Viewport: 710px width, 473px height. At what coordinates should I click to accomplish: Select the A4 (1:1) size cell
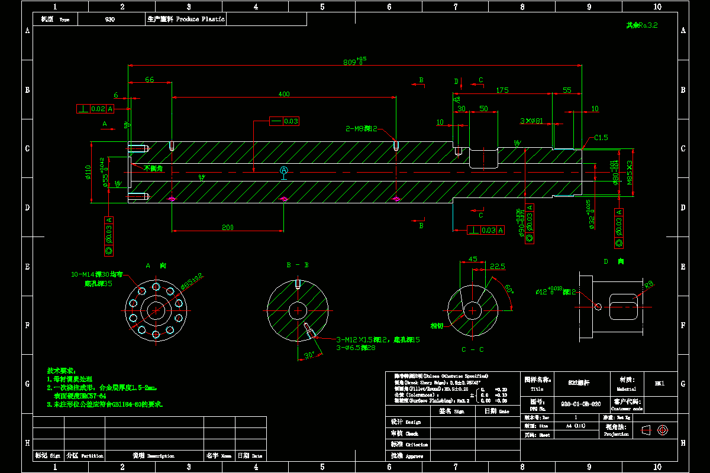tap(576, 426)
